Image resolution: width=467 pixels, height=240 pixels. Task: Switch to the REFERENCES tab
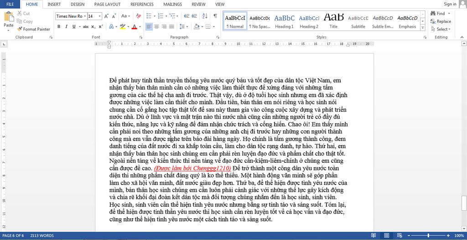(142, 4)
